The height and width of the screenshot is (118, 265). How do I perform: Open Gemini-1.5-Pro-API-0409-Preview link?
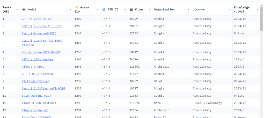42,43
